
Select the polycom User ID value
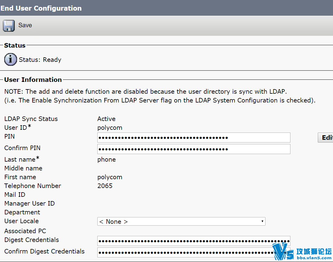tap(110, 128)
